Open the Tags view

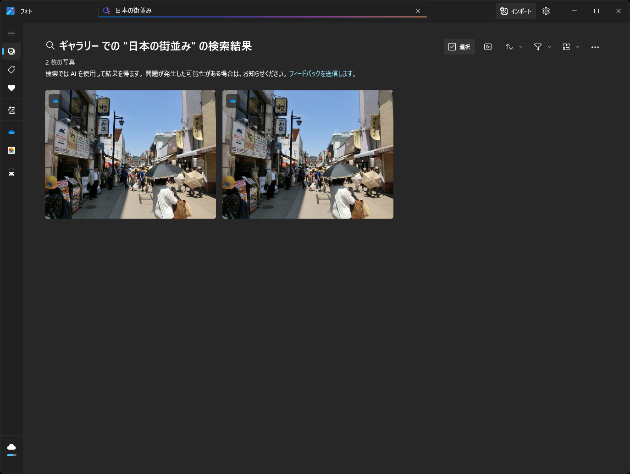pyautogui.click(x=11, y=70)
